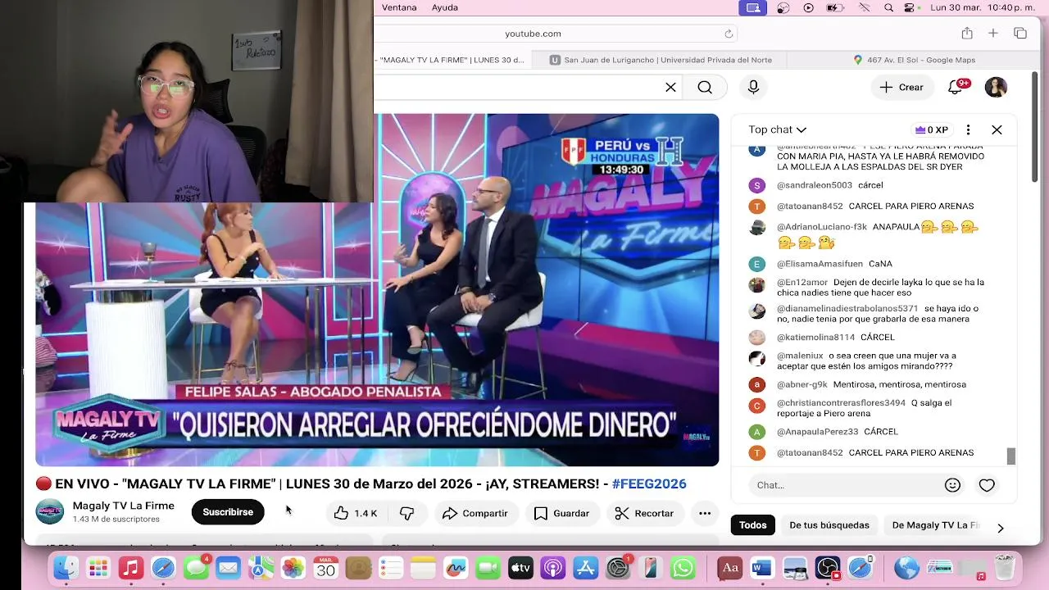Open the YouTube account avatar menu

click(996, 87)
